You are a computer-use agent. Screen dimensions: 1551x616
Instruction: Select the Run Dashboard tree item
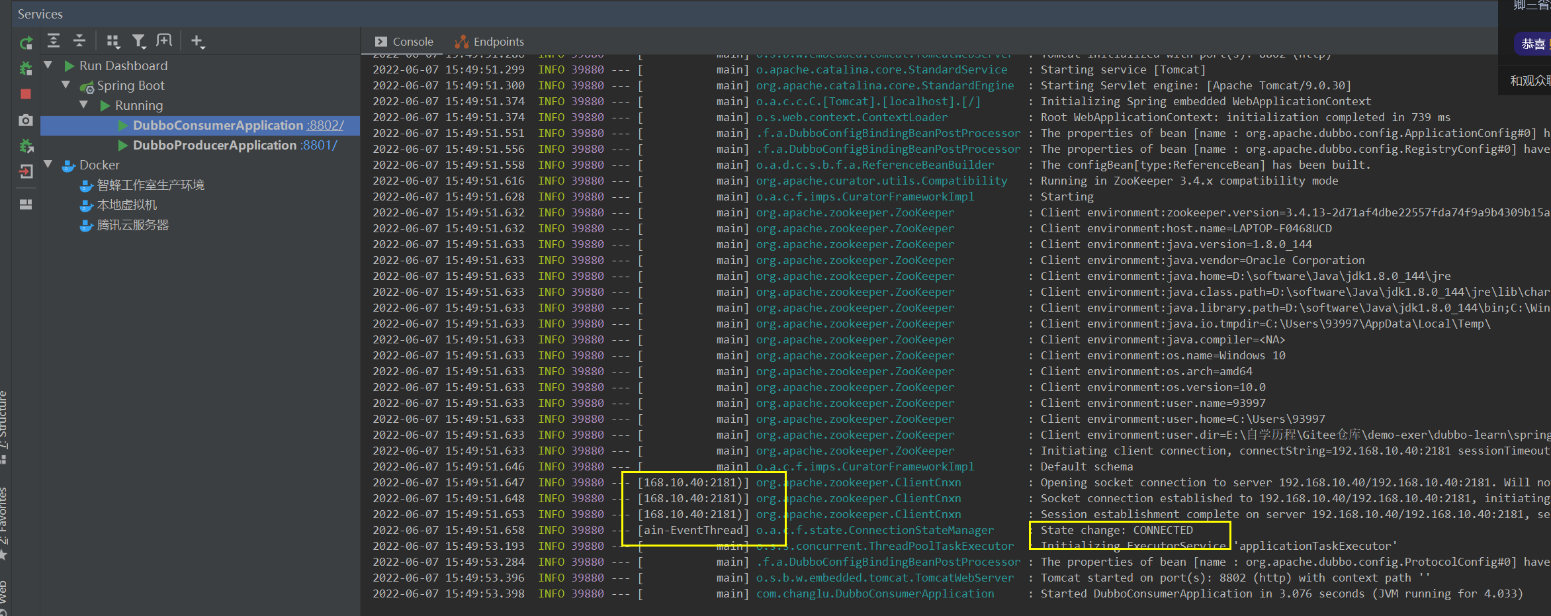click(x=123, y=66)
